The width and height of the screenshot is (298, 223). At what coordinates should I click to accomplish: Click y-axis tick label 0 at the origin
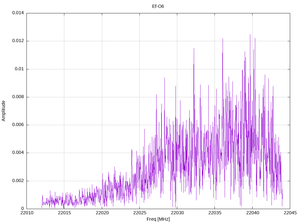23,208
